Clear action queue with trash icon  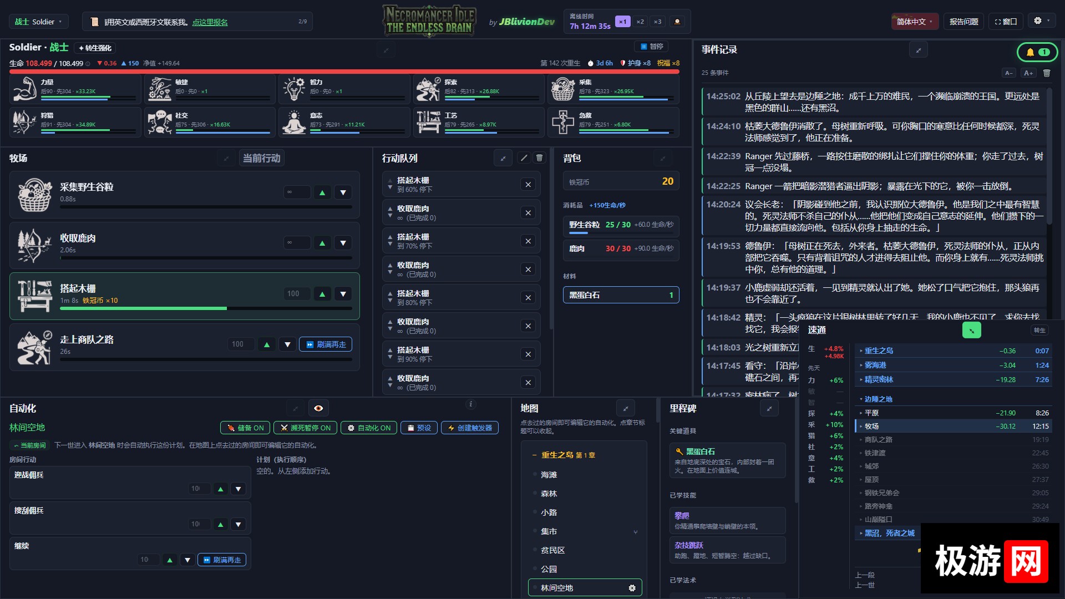click(x=539, y=158)
